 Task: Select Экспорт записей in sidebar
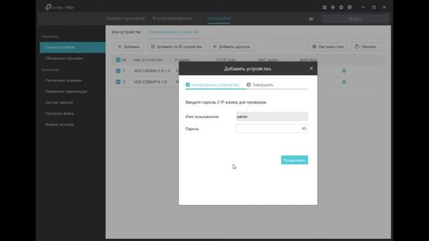click(x=59, y=102)
